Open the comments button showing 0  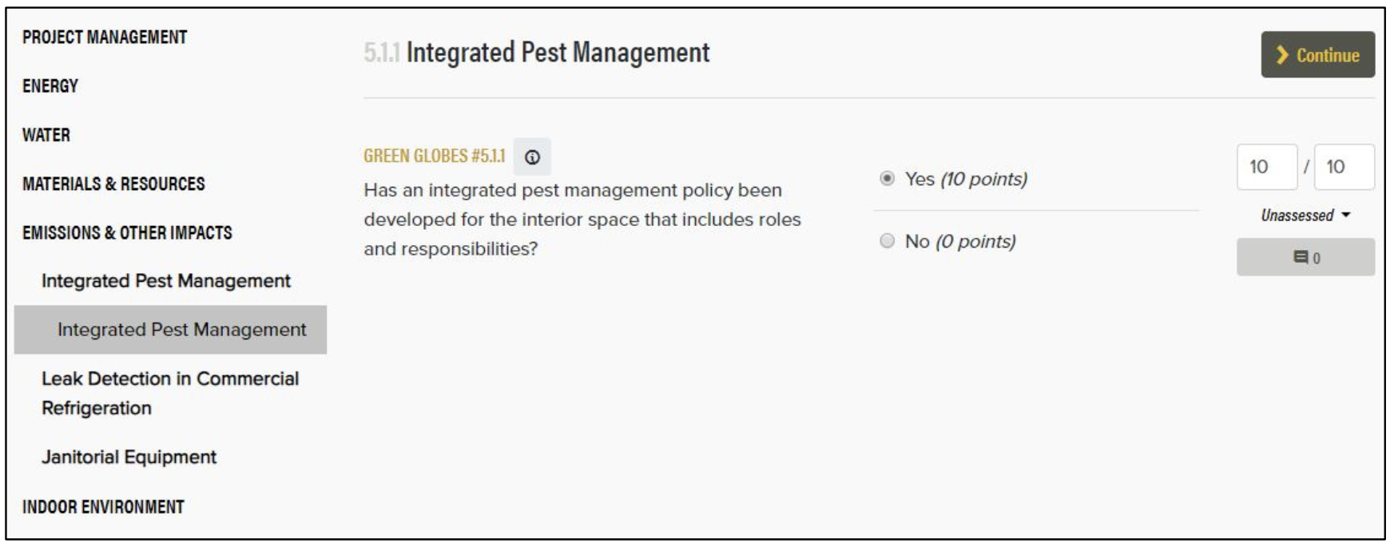[1305, 257]
